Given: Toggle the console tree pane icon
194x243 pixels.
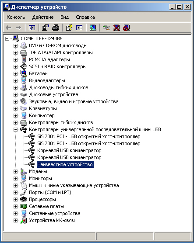Looking at the screenshot, I should (32, 28).
